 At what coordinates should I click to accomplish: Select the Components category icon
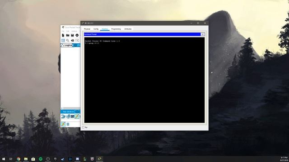point(72,116)
